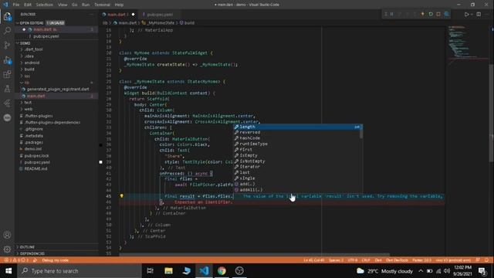Open the Accounts menu icon

click(7, 235)
